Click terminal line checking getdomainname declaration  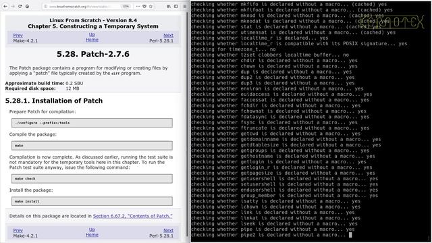pos(286,140)
